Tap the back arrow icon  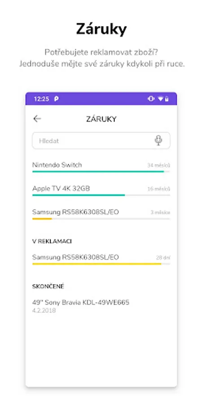[x=37, y=119]
